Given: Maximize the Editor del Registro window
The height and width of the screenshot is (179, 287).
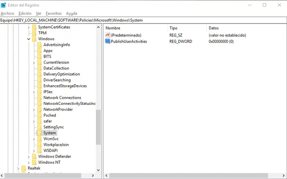Looking at the screenshot, I should pyautogui.click(x=264, y=5).
